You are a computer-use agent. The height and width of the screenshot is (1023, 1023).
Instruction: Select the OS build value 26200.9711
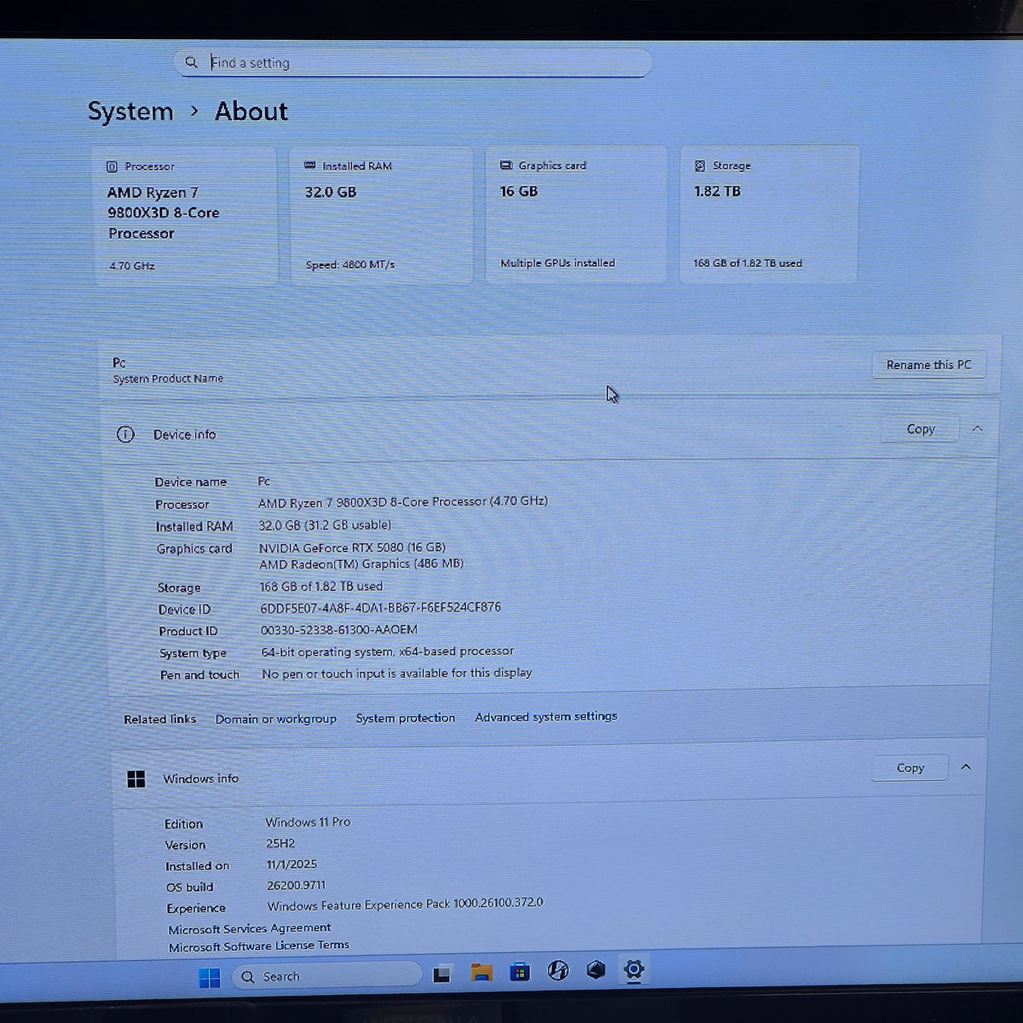click(296, 886)
